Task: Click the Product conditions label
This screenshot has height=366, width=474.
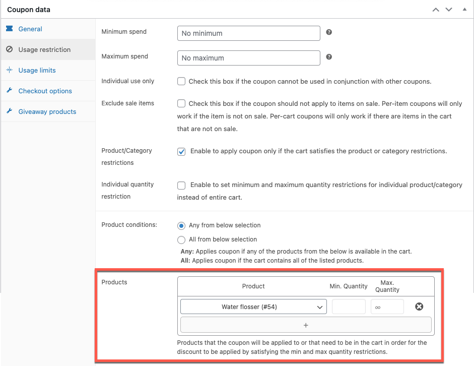Action: 129,225
